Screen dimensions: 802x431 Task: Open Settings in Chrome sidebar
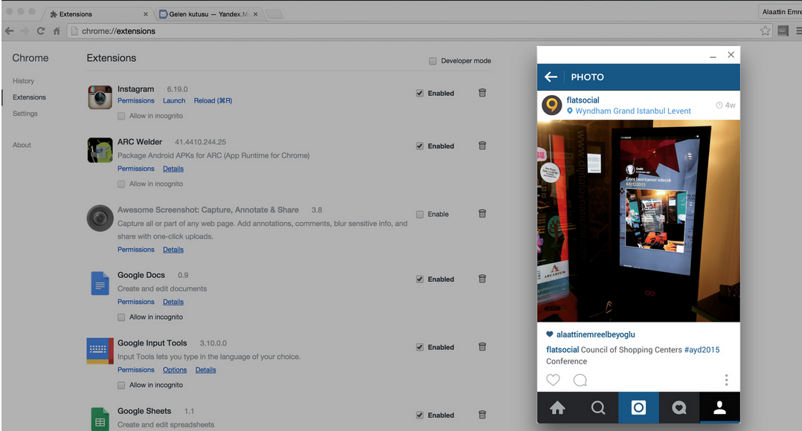pyautogui.click(x=25, y=114)
